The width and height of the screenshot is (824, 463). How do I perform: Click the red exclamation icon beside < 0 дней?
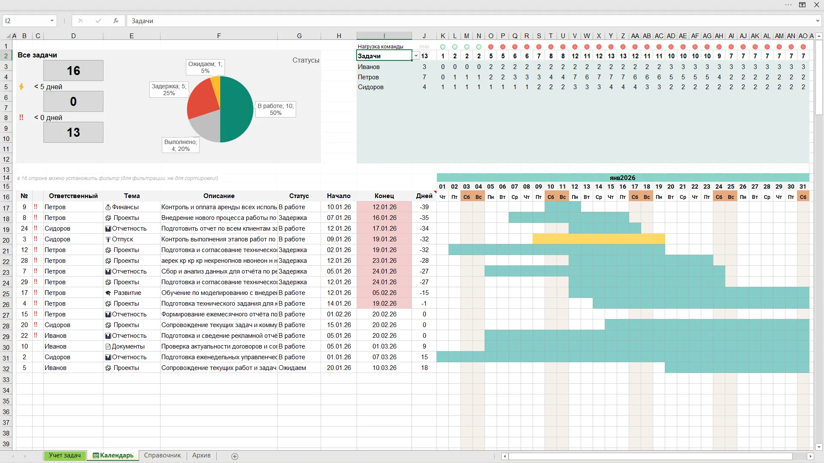(x=21, y=117)
